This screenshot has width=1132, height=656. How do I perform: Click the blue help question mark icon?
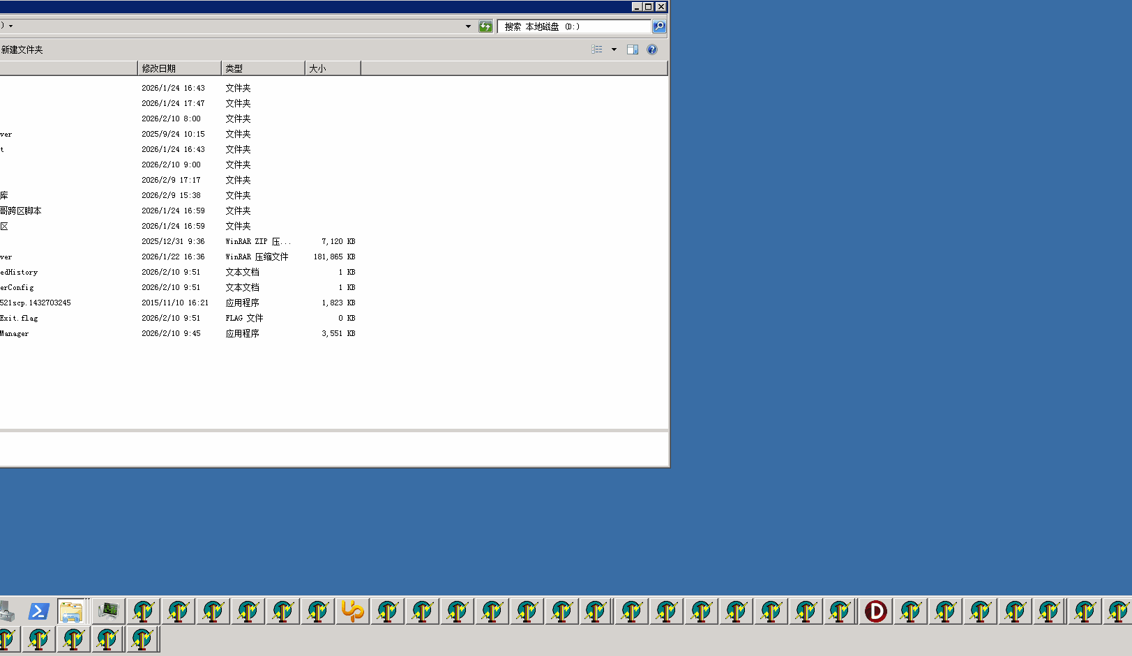tap(651, 49)
